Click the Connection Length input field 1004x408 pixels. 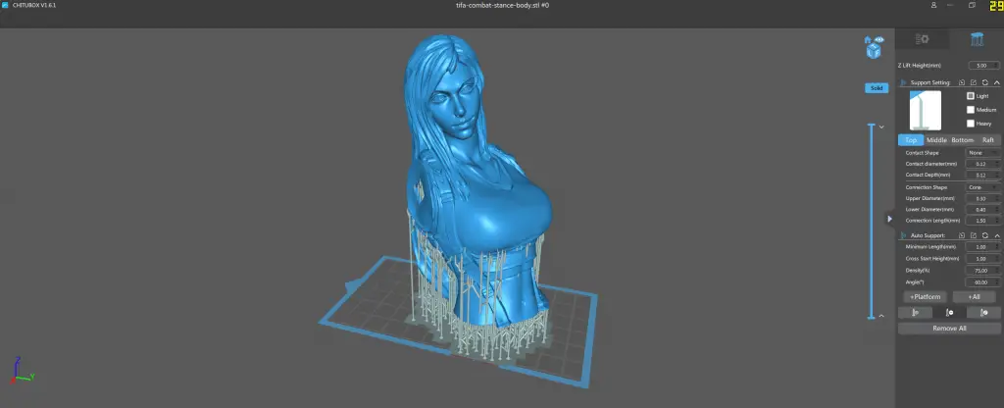982,221
